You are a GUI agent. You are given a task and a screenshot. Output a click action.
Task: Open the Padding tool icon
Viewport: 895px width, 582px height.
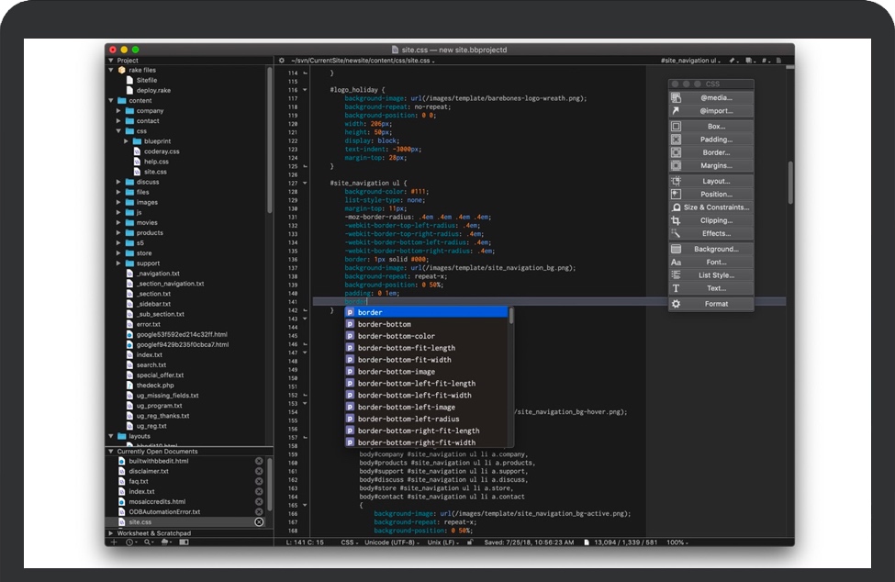[677, 140]
